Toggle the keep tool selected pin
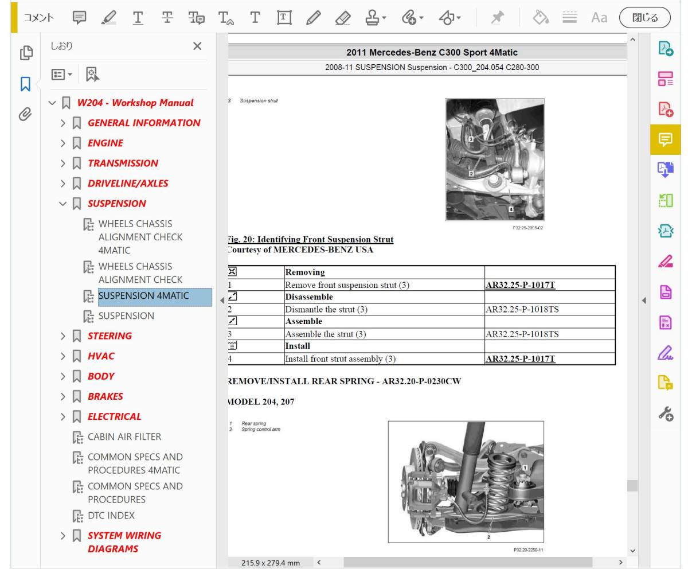 498,18
